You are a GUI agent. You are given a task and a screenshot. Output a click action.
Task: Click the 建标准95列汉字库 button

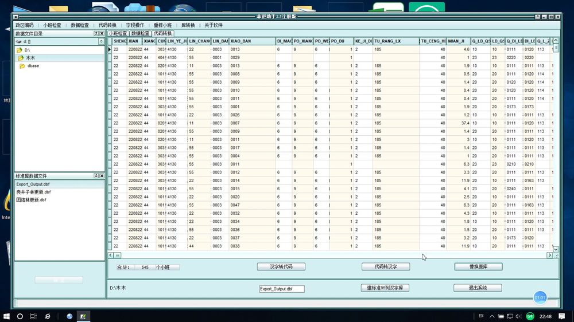[x=385, y=288]
